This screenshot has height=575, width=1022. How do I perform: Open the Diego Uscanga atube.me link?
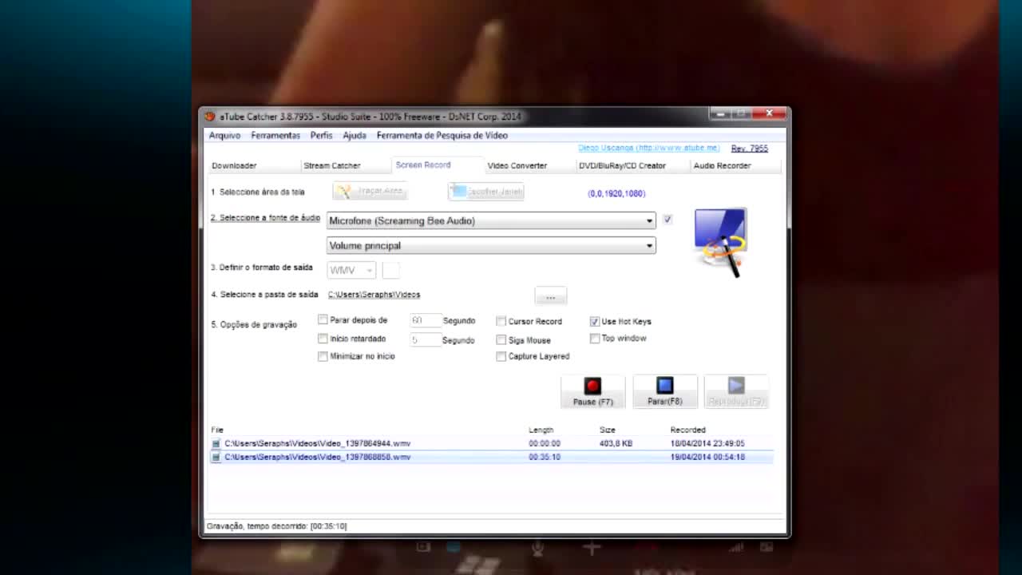[648, 148]
